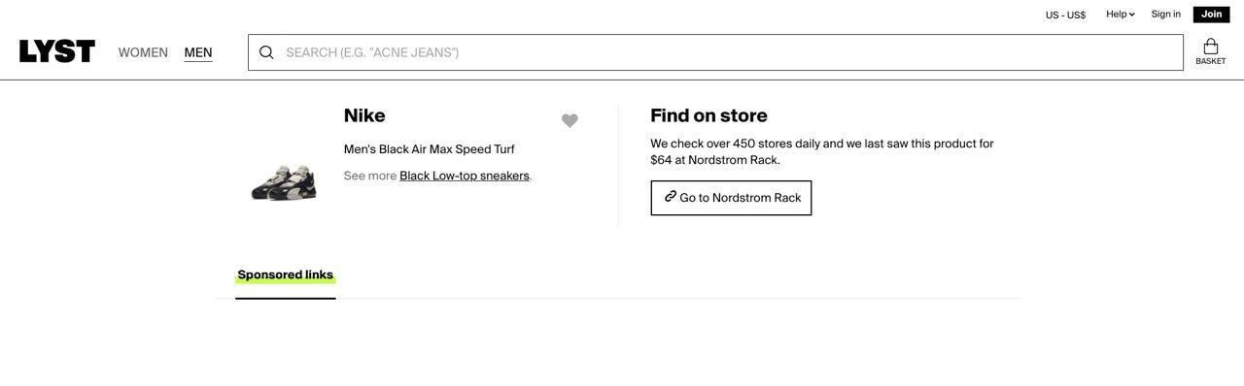The image size is (1244, 386).
Task: Click the Nike brand heading
Action: (364, 115)
